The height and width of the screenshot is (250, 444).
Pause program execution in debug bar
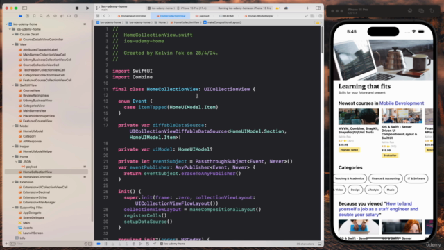coord(105,244)
